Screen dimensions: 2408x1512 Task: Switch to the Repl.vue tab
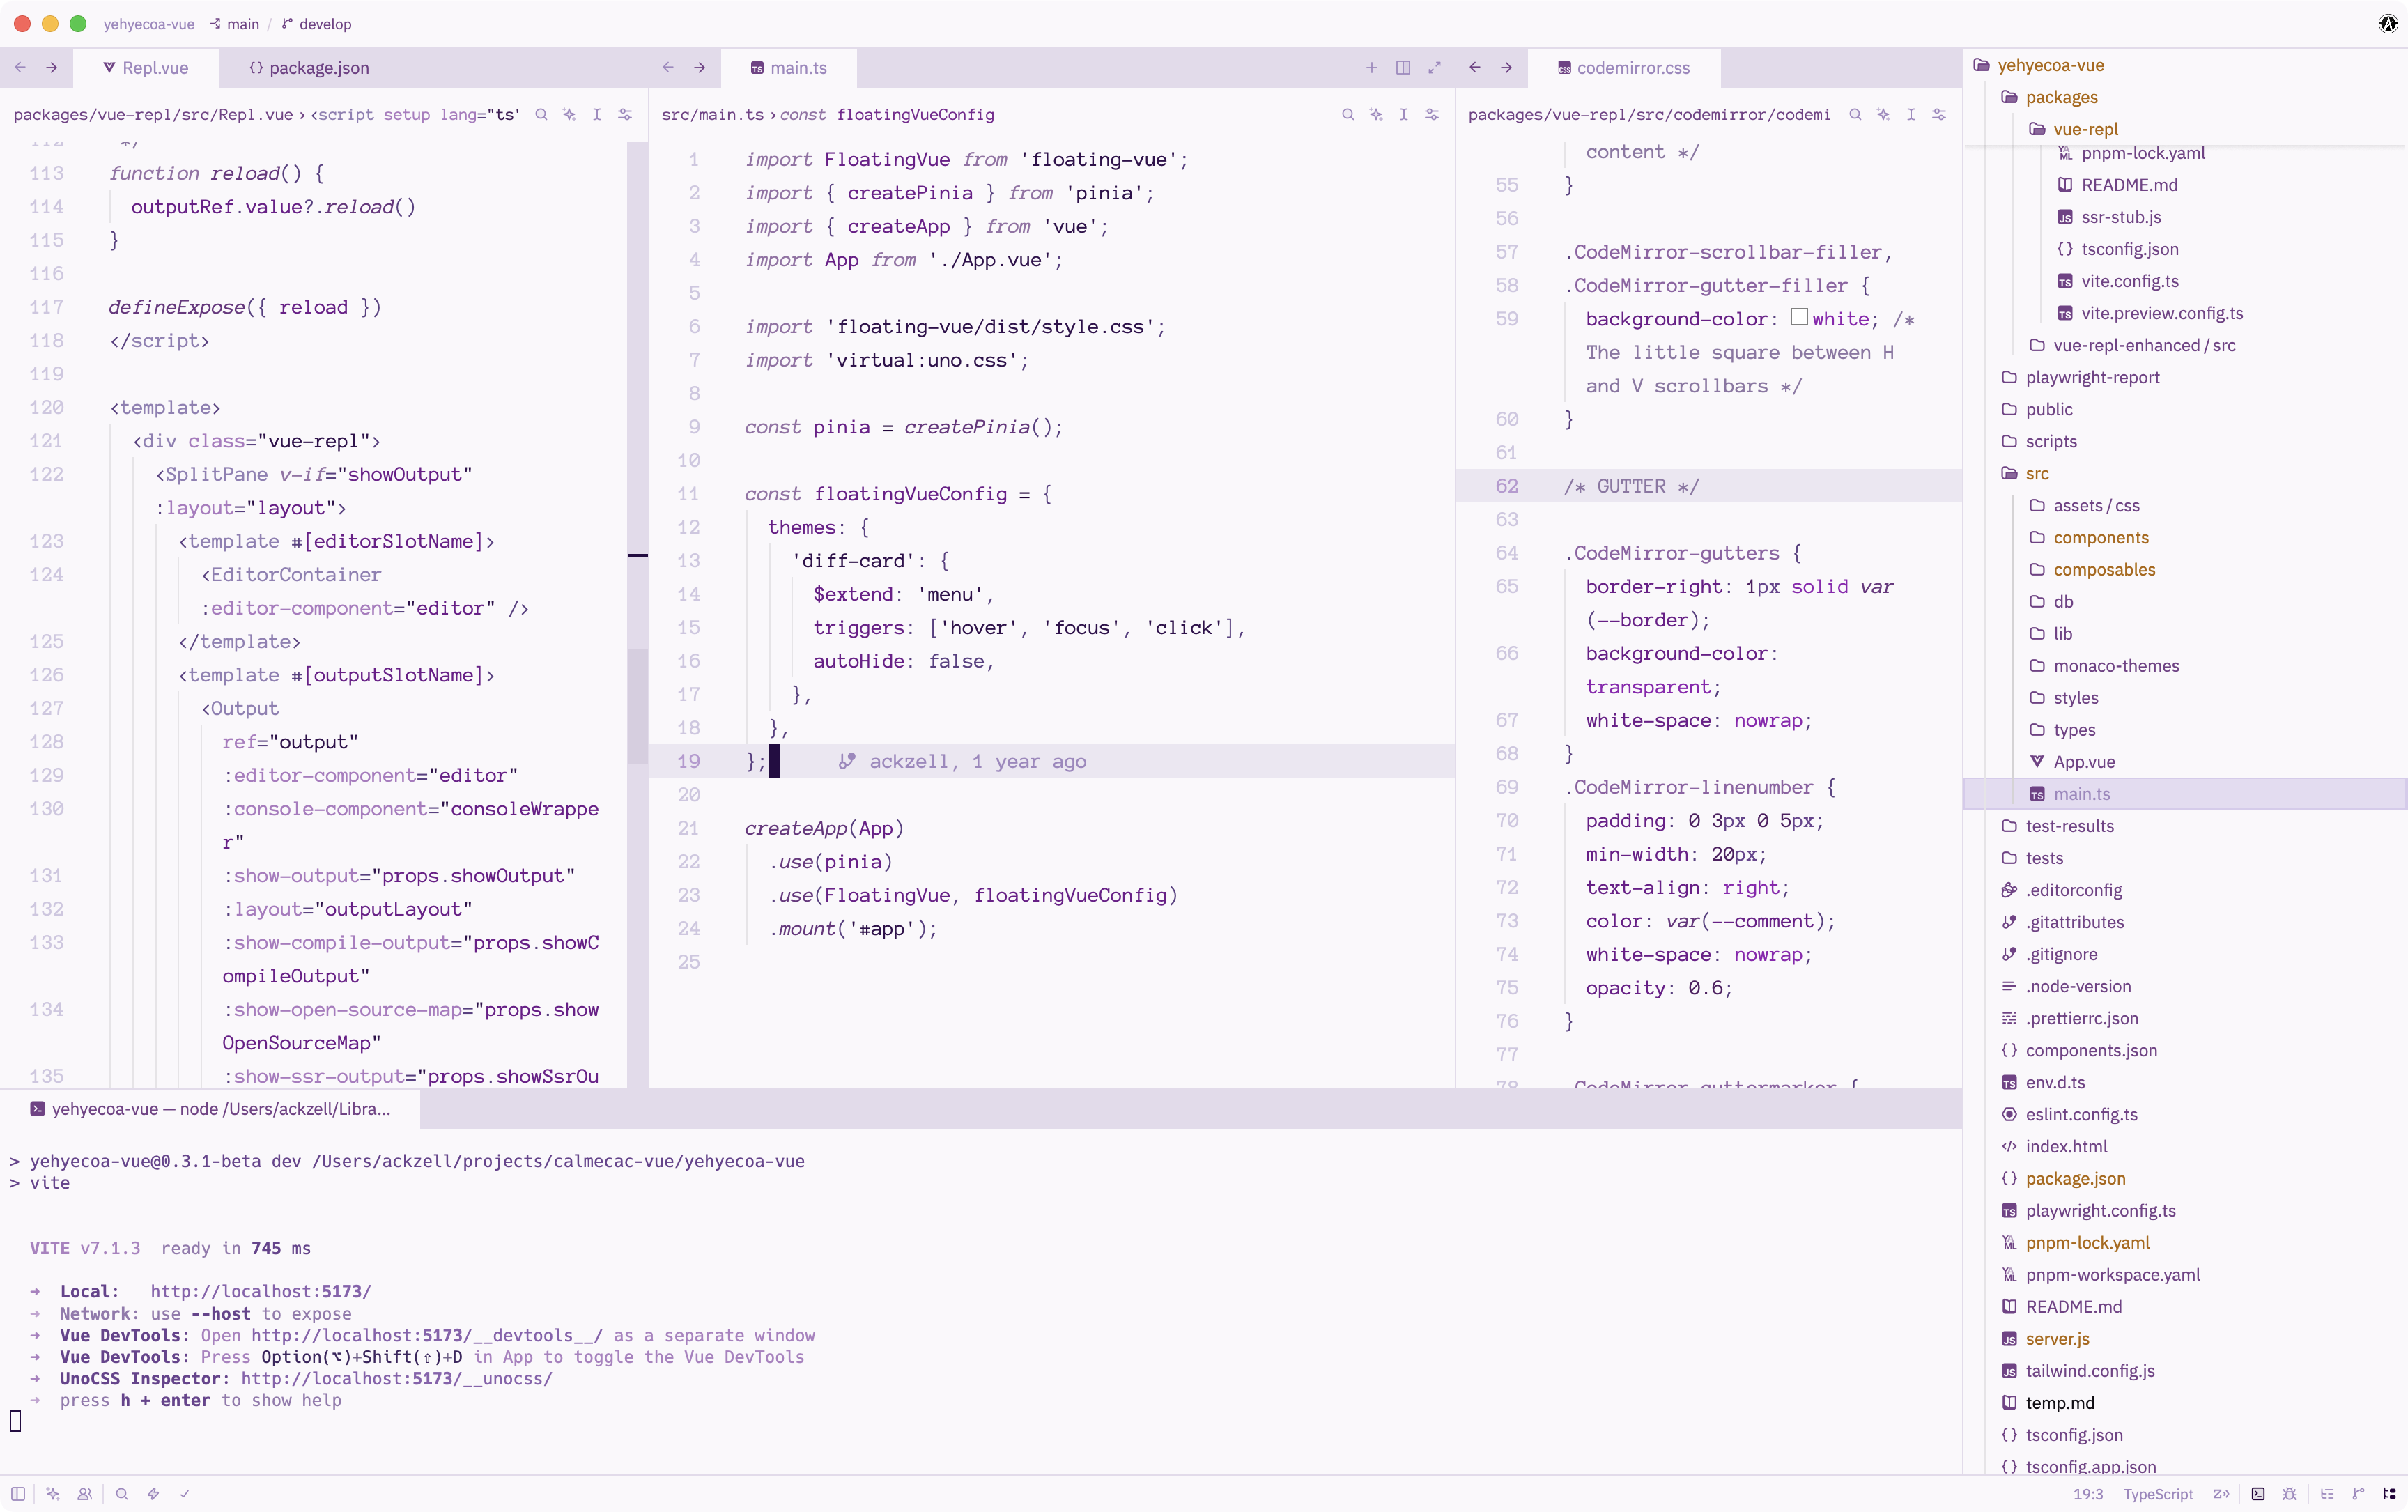145,67
